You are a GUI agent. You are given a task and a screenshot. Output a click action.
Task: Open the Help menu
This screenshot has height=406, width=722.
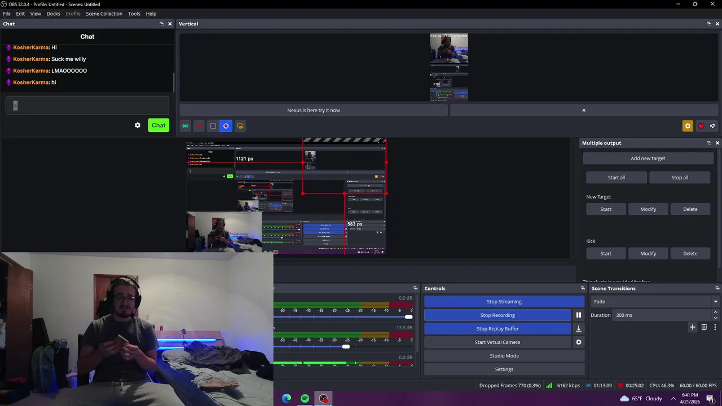[x=151, y=14]
